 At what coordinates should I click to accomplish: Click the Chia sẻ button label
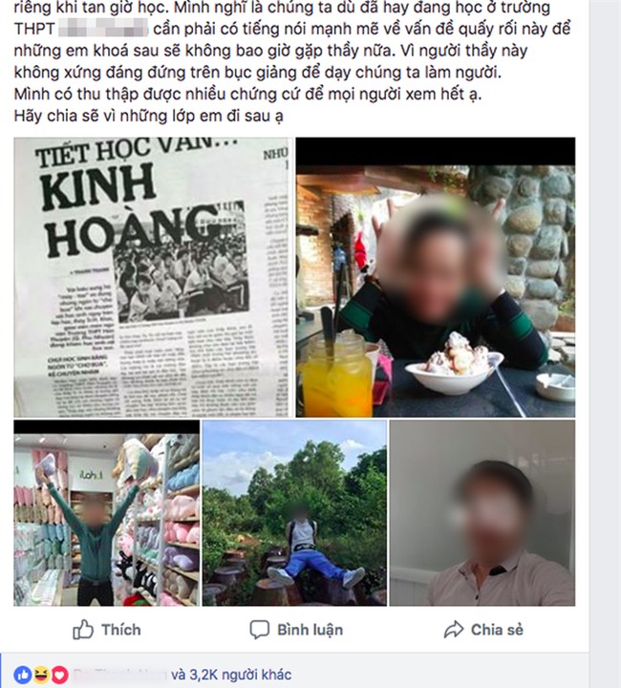[497, 630]
